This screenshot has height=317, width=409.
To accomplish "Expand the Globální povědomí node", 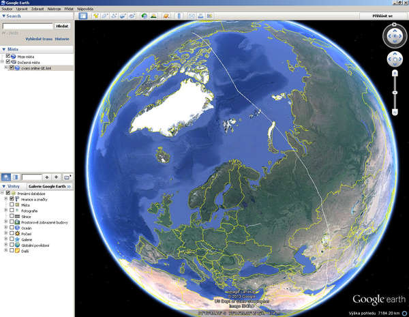I will (x=6, y=245).
